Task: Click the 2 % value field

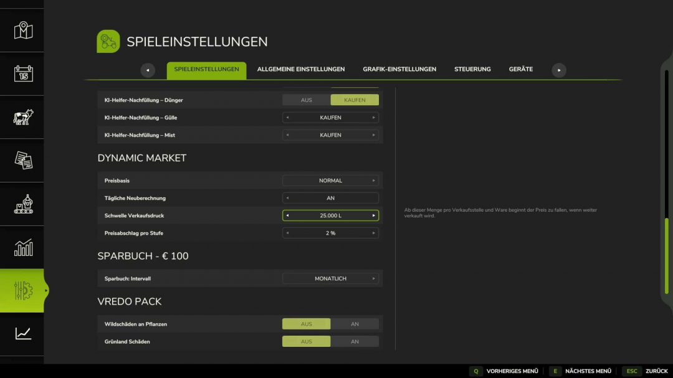Action: pyautogui.click(x=330, y=234)
